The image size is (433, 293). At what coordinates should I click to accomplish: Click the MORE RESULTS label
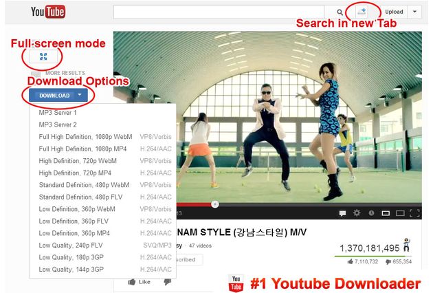point(65,73)
